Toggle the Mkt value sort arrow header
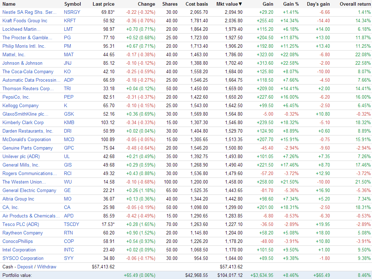Screen dimensions: 372x279 [x=229, y=4]
